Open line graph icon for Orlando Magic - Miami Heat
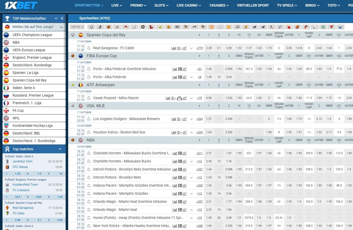This screenshot has width=353, height=230. click(x=185, y=210)
